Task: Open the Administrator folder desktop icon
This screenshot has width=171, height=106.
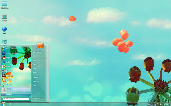Action: pos(4,5)
